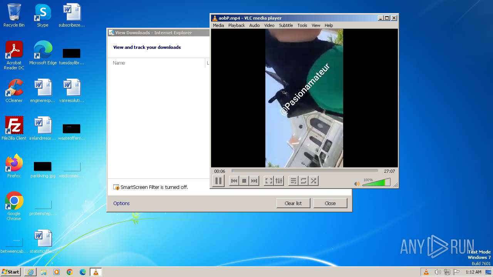Mute audio using VLC speaker icon
Viewport: 493px width, 277px height.
[357, 184]
